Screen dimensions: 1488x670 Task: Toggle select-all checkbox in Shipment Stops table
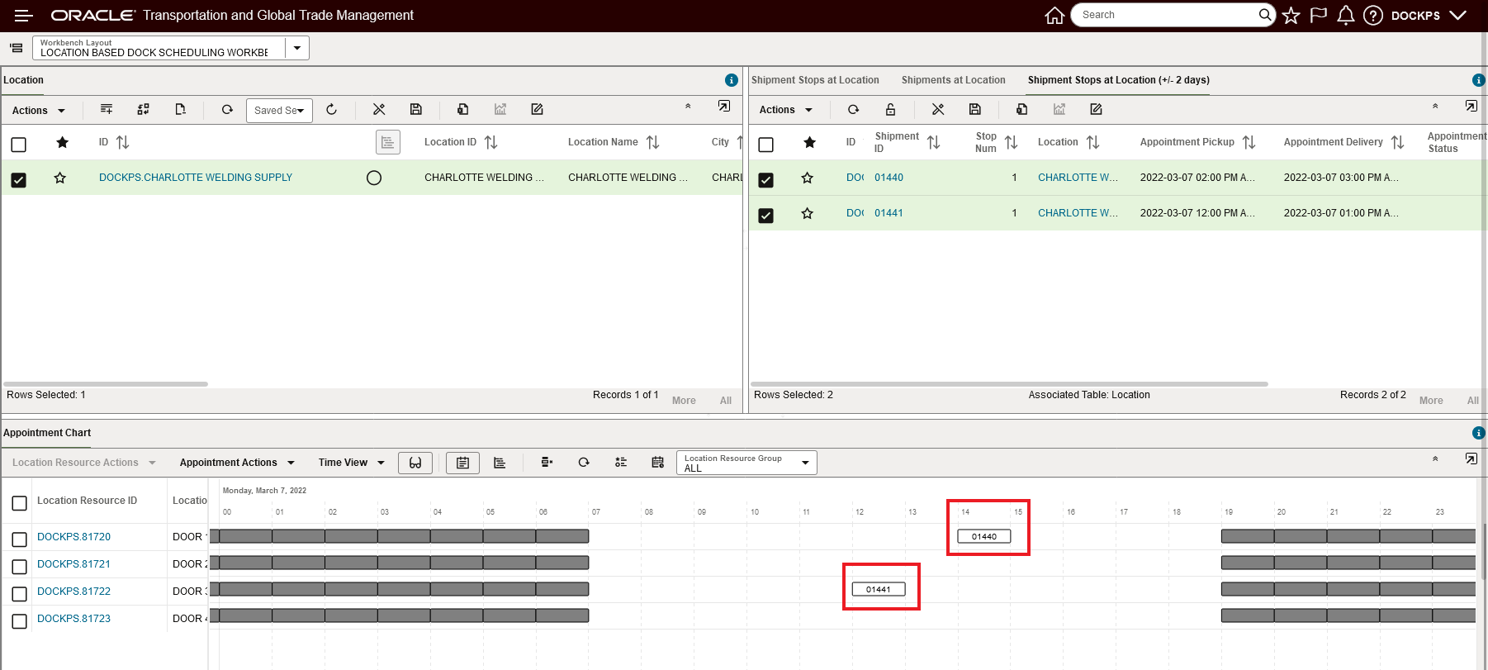766,145
